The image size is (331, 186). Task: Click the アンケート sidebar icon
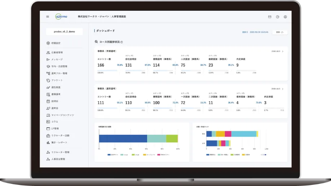tap(48, 80)
